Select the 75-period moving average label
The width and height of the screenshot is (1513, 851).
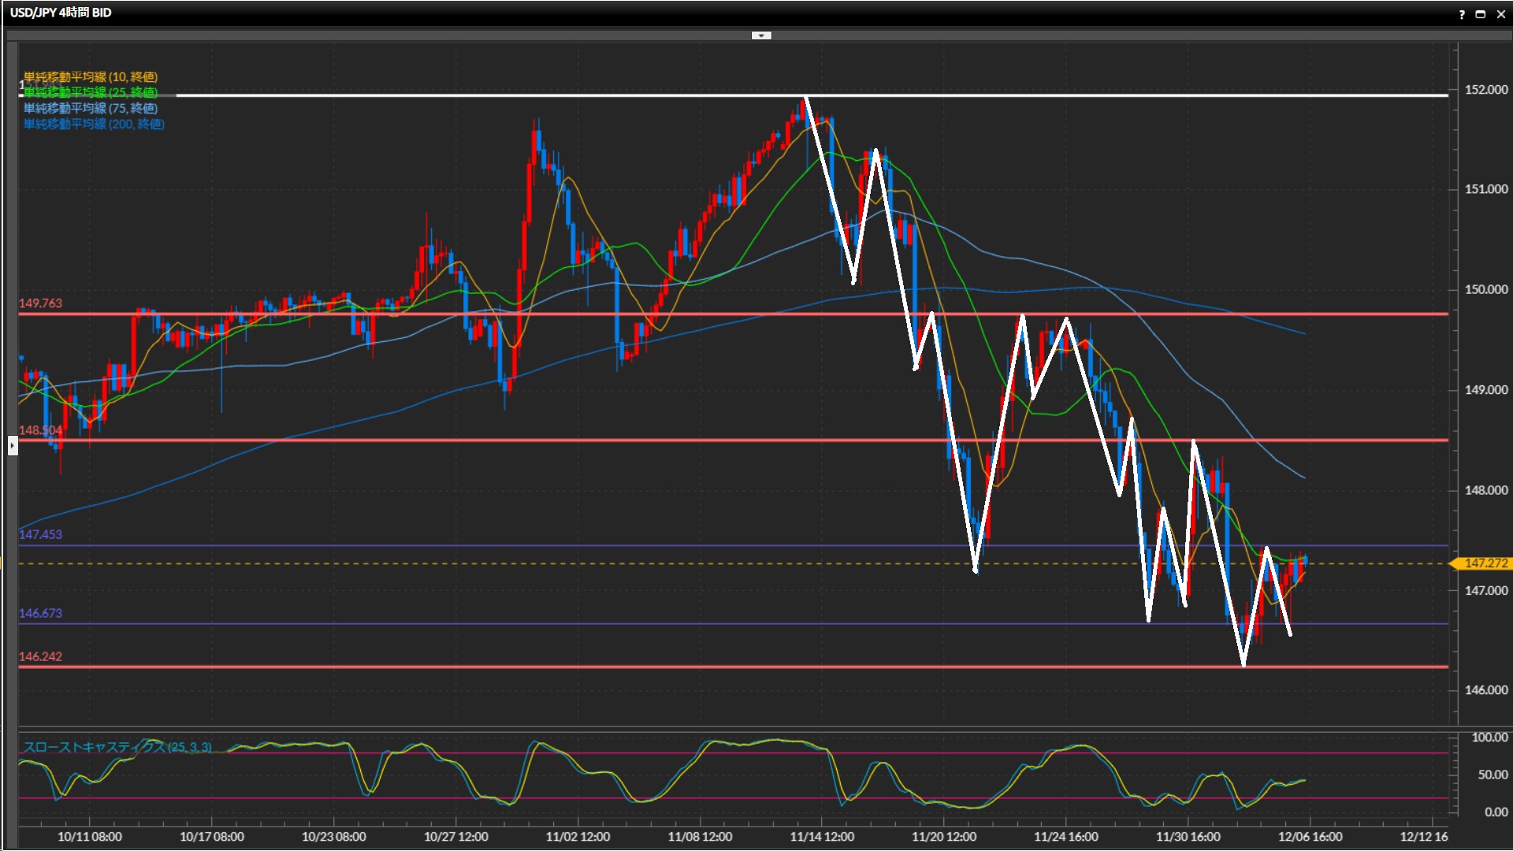[x=91, y=108]
